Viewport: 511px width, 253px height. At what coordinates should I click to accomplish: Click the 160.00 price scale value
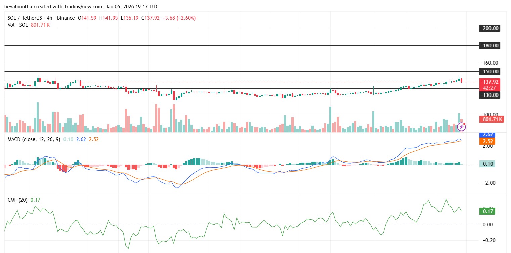point(491,63)
